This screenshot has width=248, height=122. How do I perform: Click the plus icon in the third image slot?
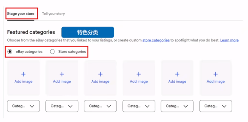click(x=100, y=74)
